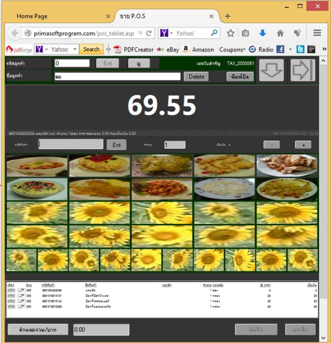This screenshot has width=331, height=343.
Task: Click the TAX_2000061 receipt number
Action: point(240,64)
